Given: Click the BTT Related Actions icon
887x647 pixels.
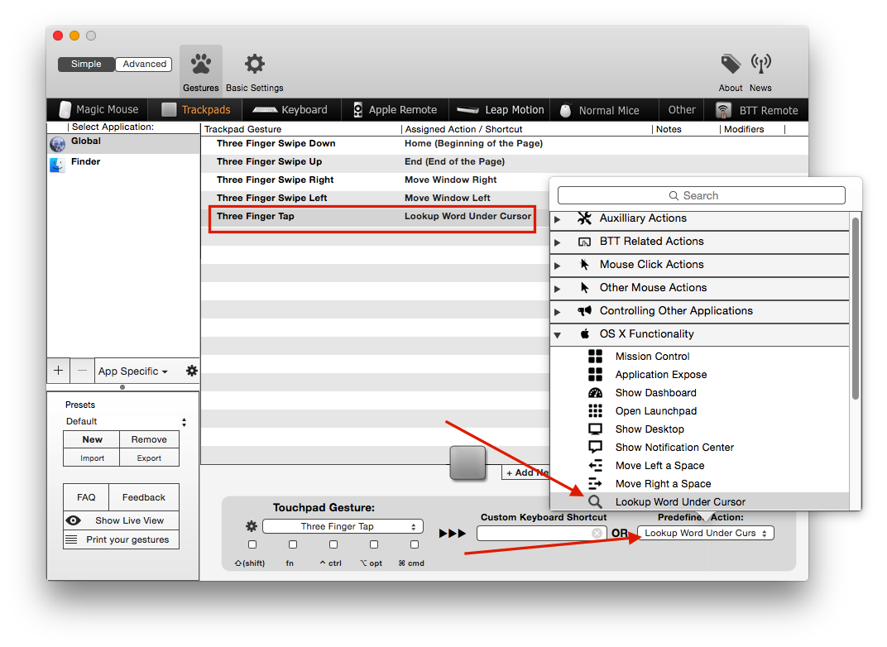Looking at the screenshot, I should coord(584,242).
